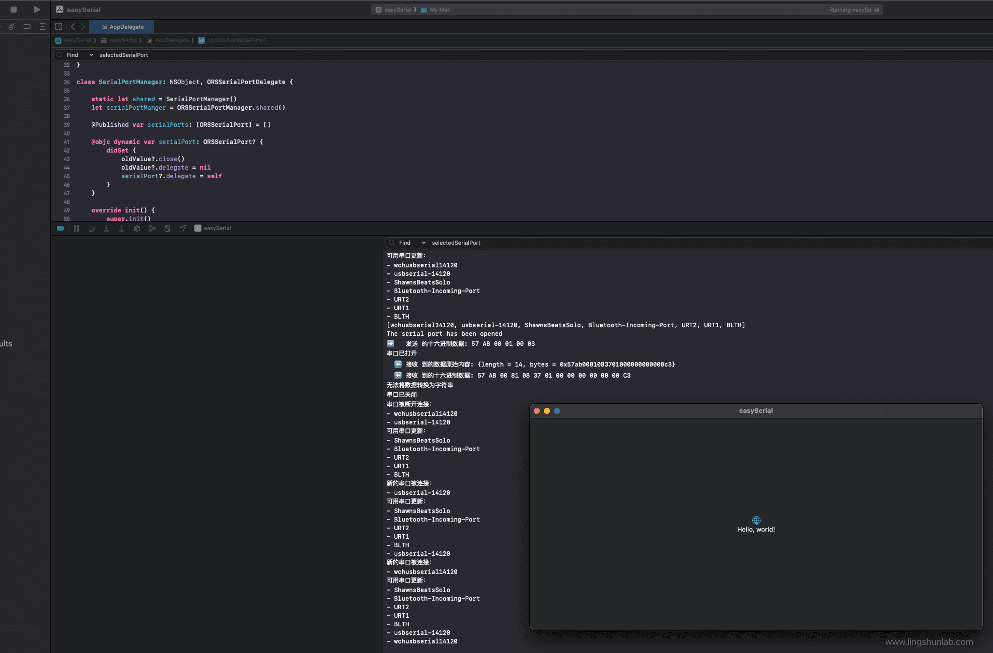Click the editor find magnifier icon

click(x=59, y=55)
